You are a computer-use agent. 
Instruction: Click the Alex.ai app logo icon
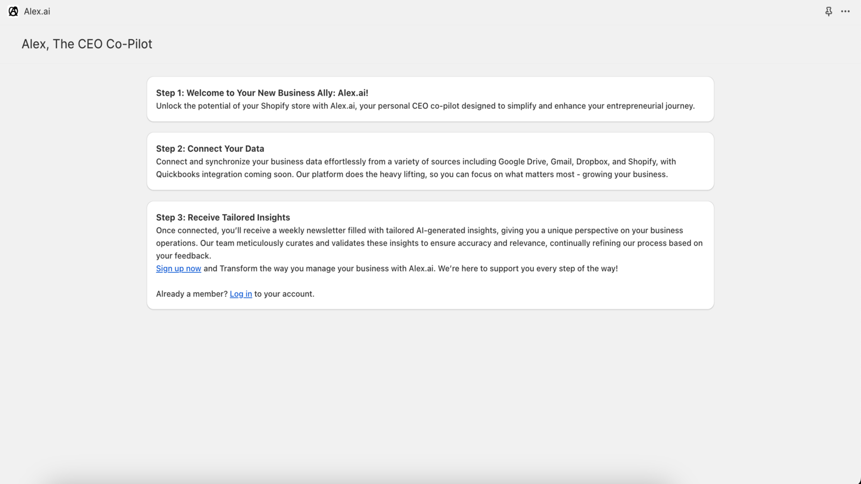[x=13, y=11]
